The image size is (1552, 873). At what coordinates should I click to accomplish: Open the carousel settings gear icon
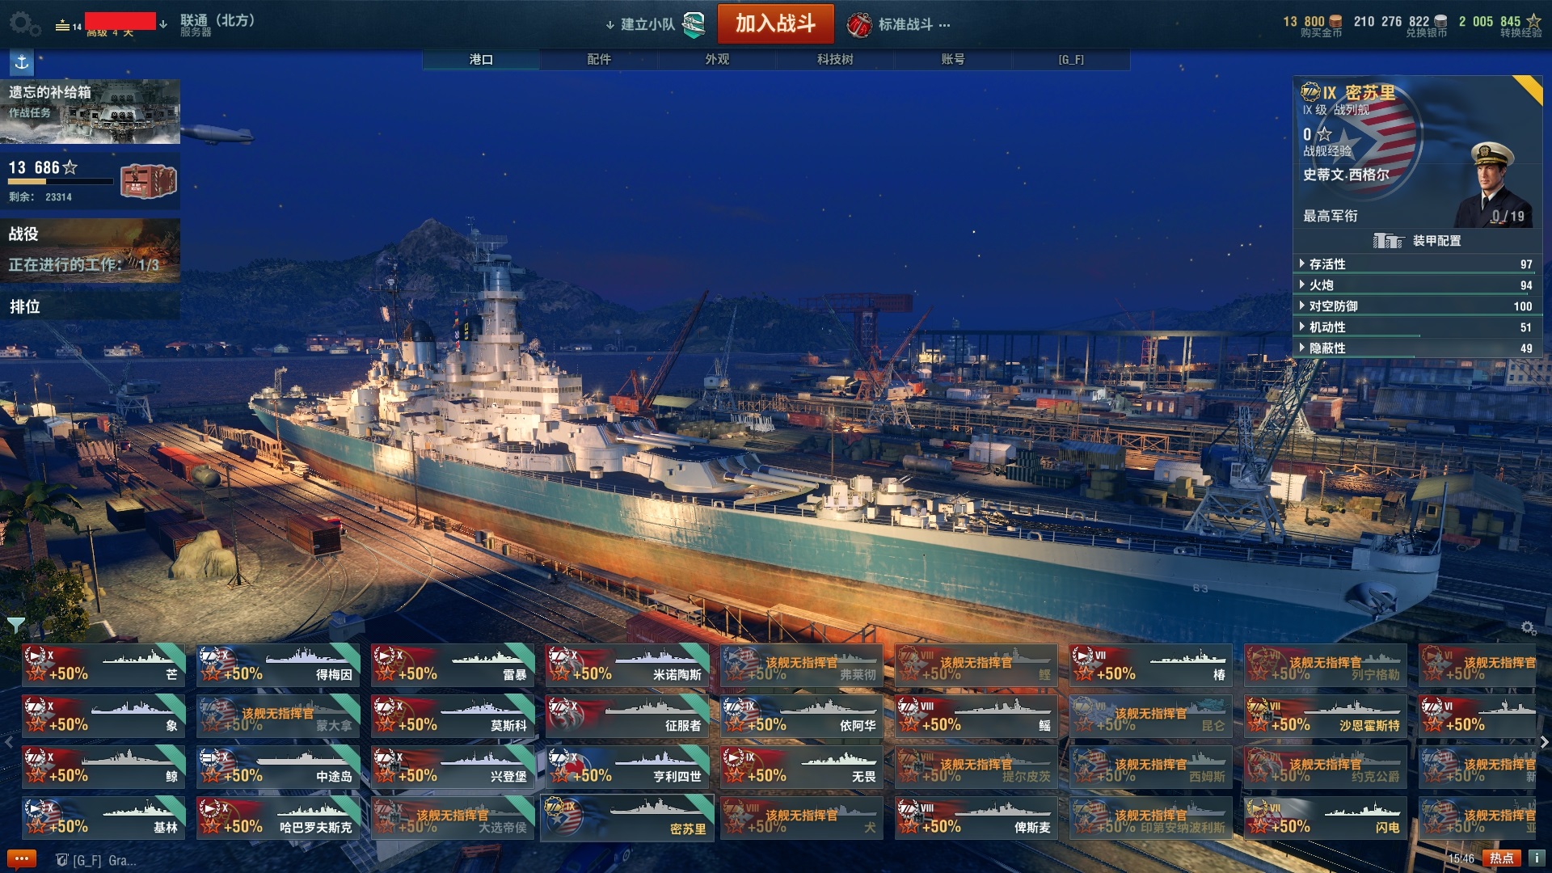click(x=1528, y=628)
